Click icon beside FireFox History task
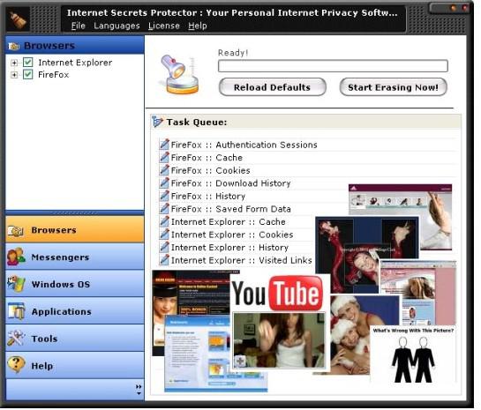The width and height of the screenshot is (481, 410). click(164, 196)
